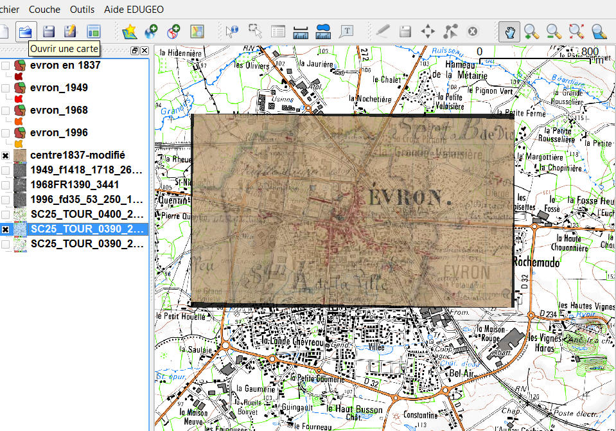This screenshot has width=616, height=431.
Task: Select the measure line ruler tool
Action: (301, 32)
